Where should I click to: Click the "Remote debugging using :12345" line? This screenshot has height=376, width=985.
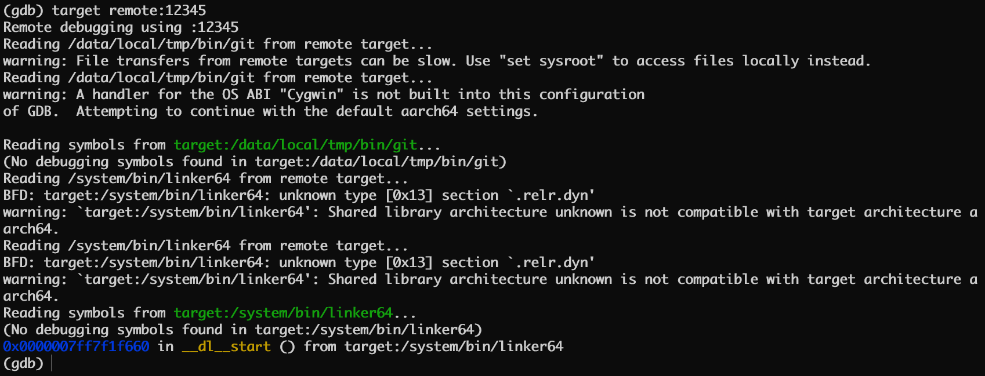(121, 27)
